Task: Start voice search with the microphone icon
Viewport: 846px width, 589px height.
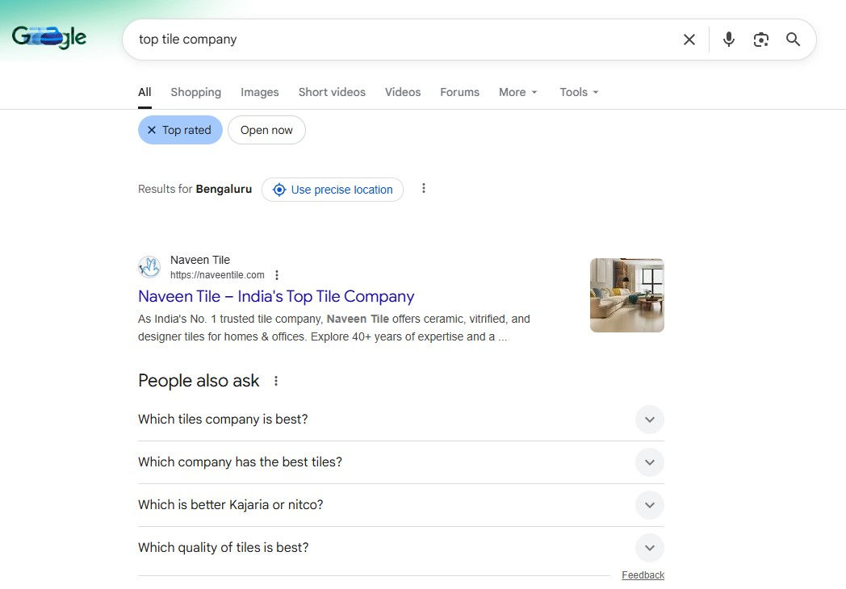Action: pos(729,40)
